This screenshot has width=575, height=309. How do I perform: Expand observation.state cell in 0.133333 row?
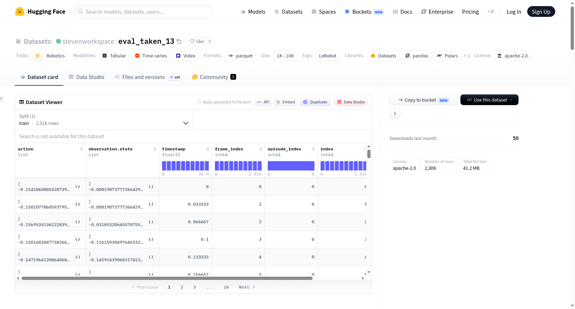(x=151, y=257)
